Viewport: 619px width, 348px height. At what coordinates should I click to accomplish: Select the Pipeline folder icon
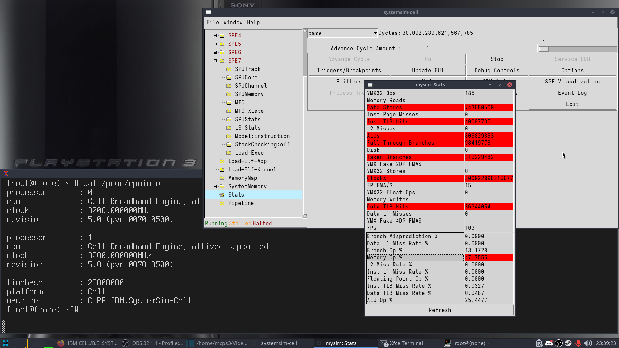coord(222,203)
